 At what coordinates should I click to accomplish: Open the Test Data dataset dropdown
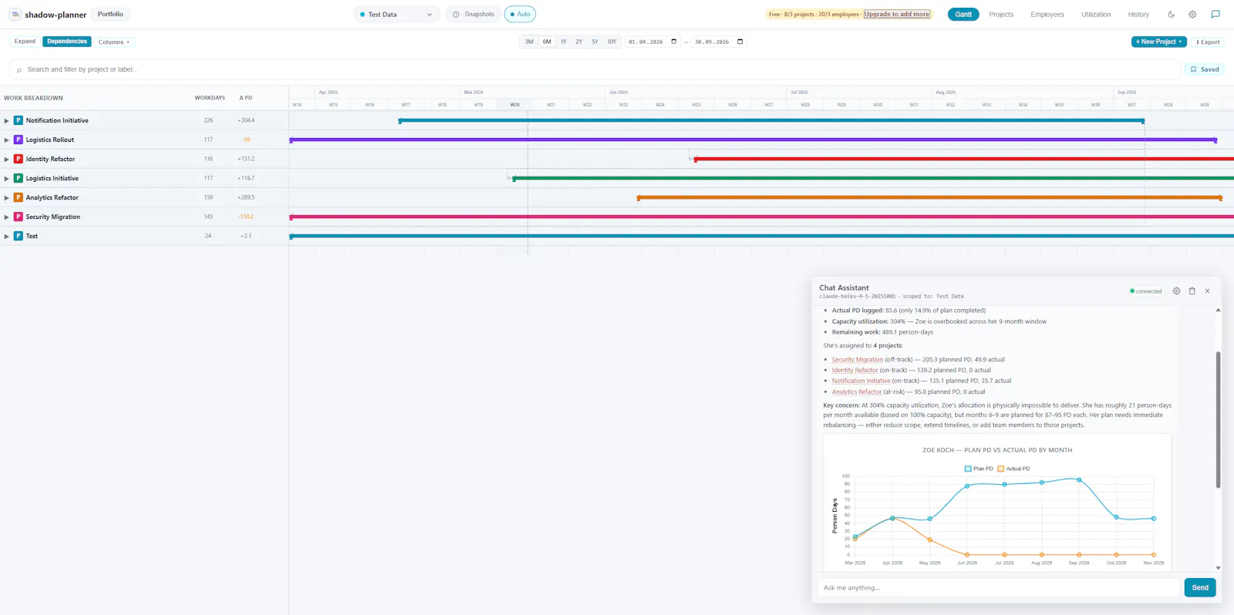tap(396, 14)
